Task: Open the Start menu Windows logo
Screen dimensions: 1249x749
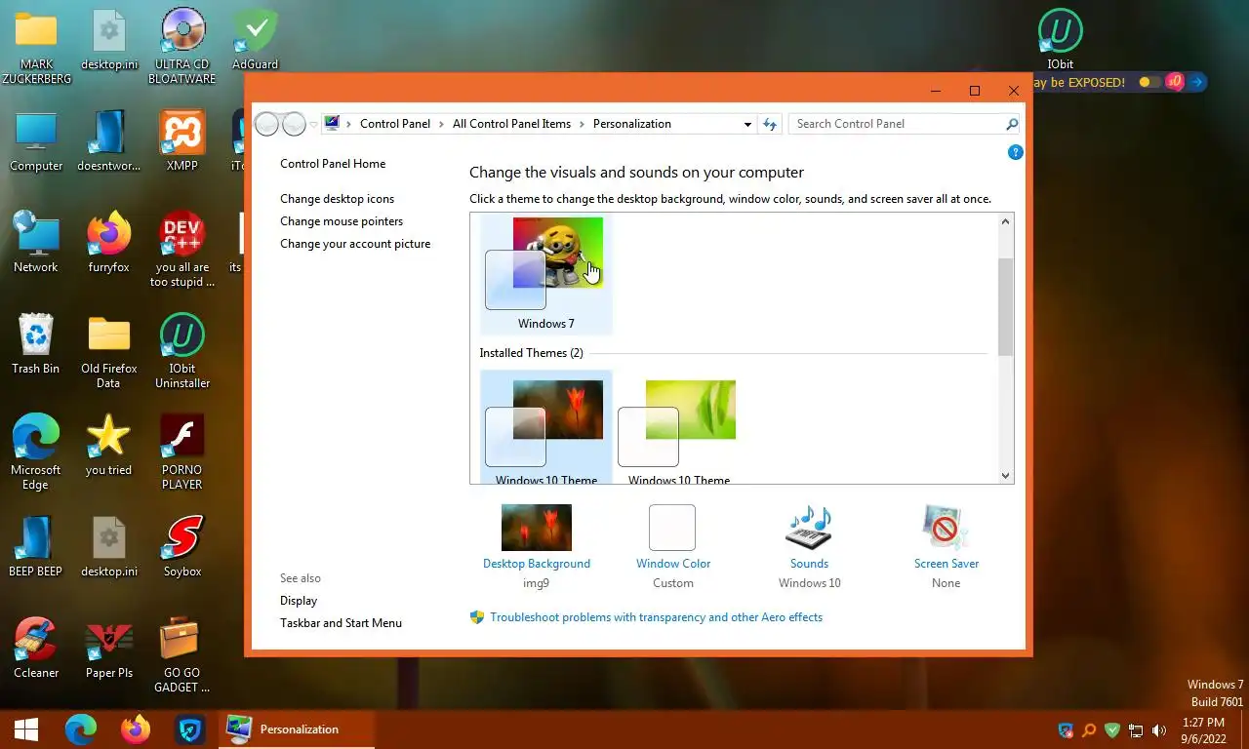Action: click(x=26, y=729)
